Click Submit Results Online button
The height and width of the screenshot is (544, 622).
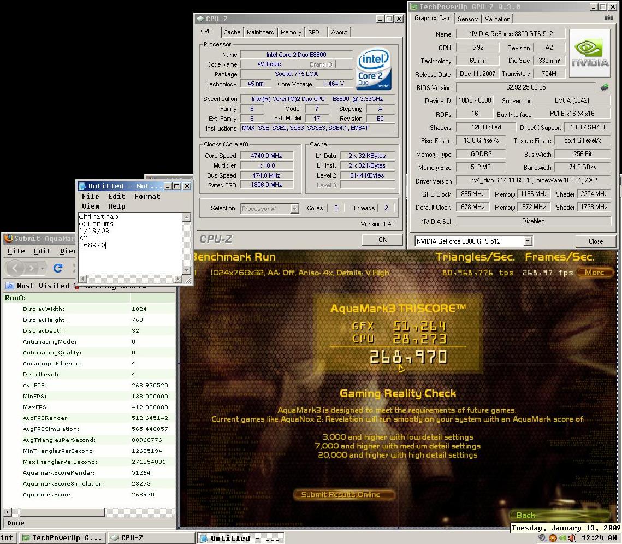345,494
